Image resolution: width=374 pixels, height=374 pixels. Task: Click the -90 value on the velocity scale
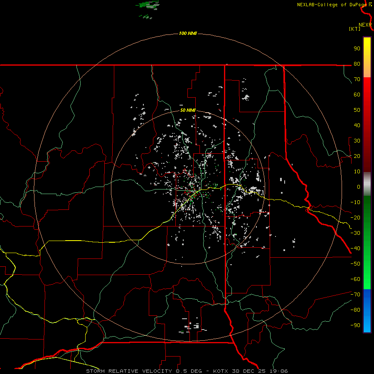tap(355, 325)
